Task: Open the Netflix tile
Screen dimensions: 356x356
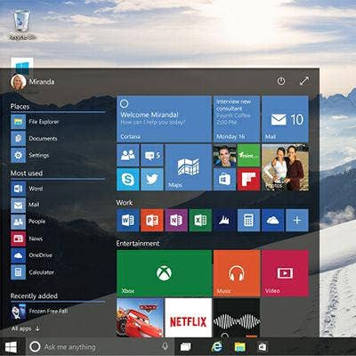Action: coord(189,318)
